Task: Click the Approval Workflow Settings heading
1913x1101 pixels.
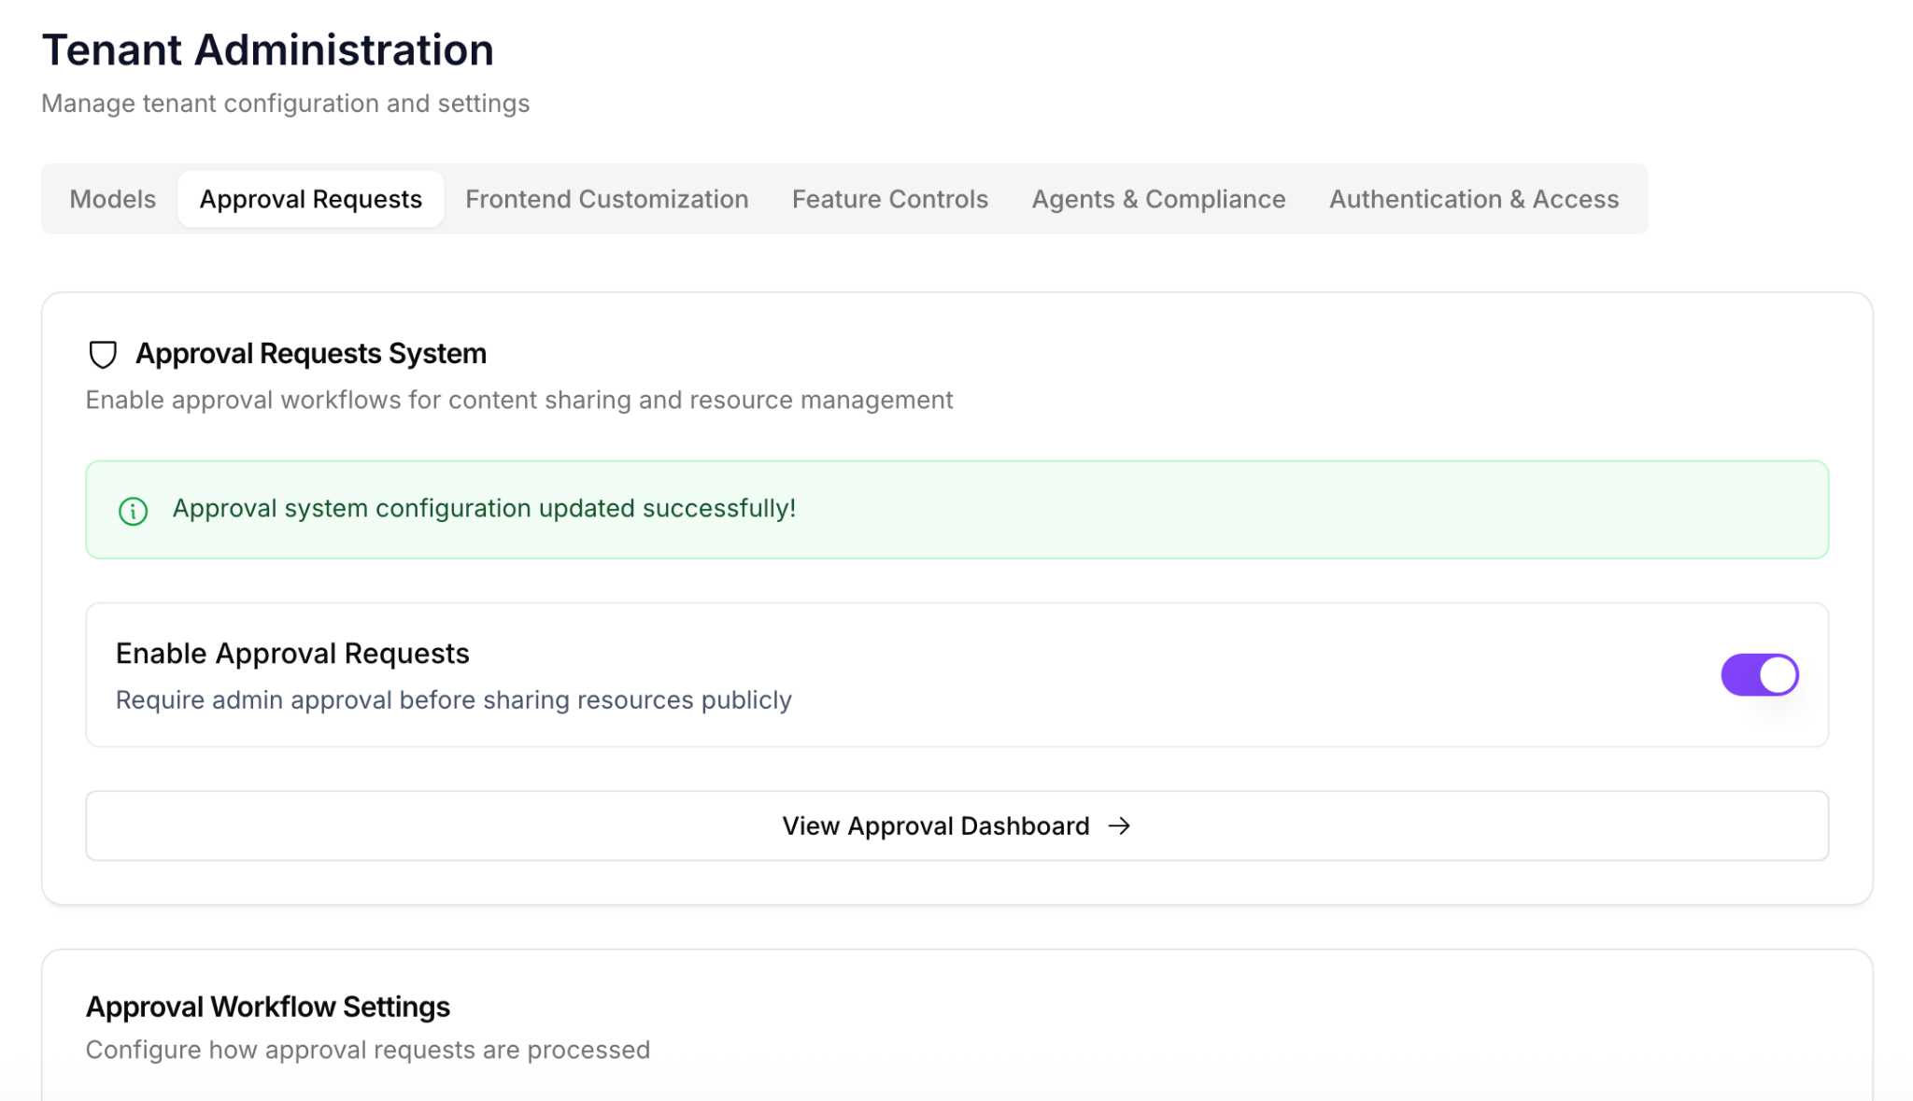Action: [x=267, y=1007]
